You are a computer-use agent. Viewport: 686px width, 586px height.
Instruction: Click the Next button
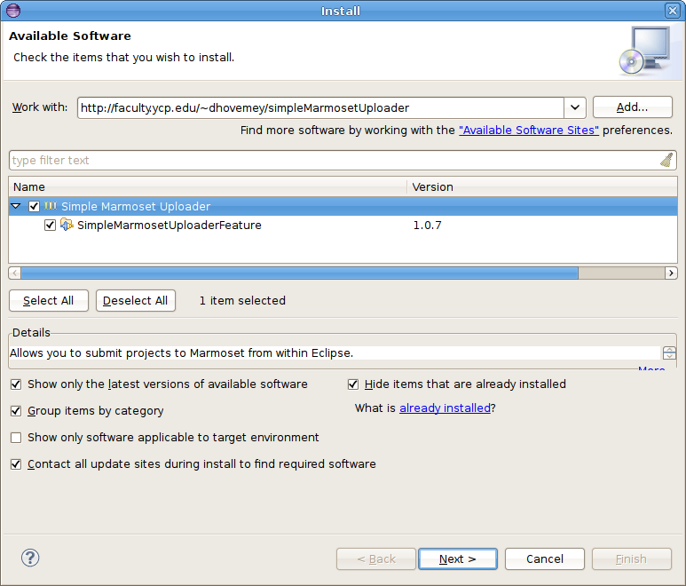click(x=457, y=558)
